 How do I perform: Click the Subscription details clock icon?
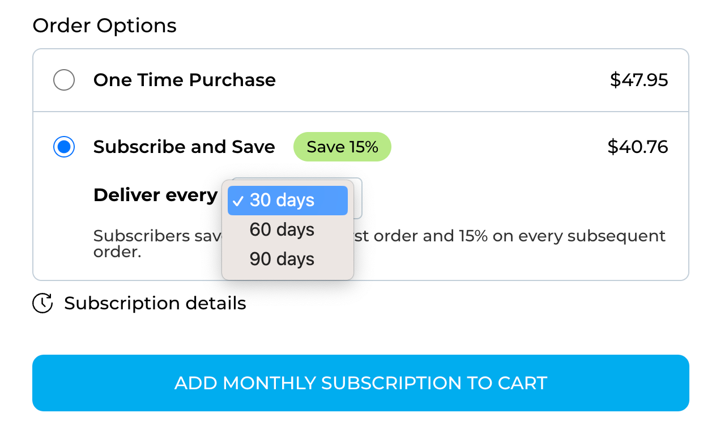point(42,304)
